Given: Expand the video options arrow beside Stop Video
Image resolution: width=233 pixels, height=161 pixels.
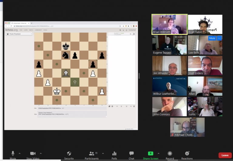Looking at the screenshot, I should tap(41, 153).
